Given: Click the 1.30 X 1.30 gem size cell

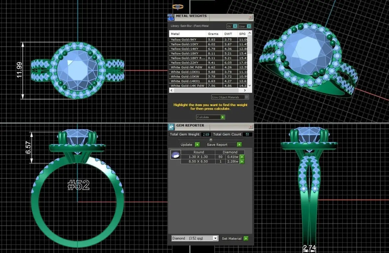Looking at the screenshot, I should (198, 157).
